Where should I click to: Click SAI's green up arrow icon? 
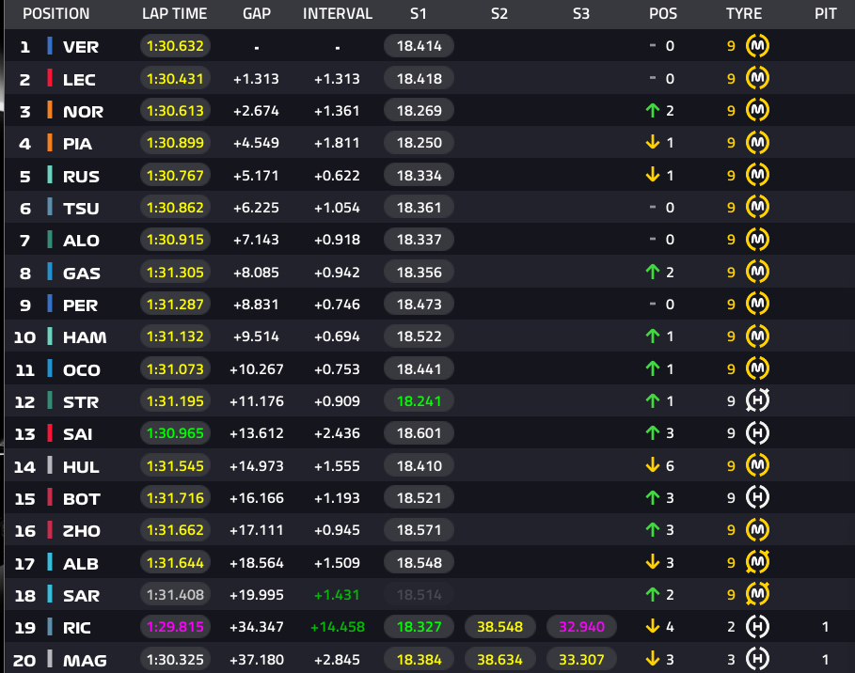tap(653, 433)
